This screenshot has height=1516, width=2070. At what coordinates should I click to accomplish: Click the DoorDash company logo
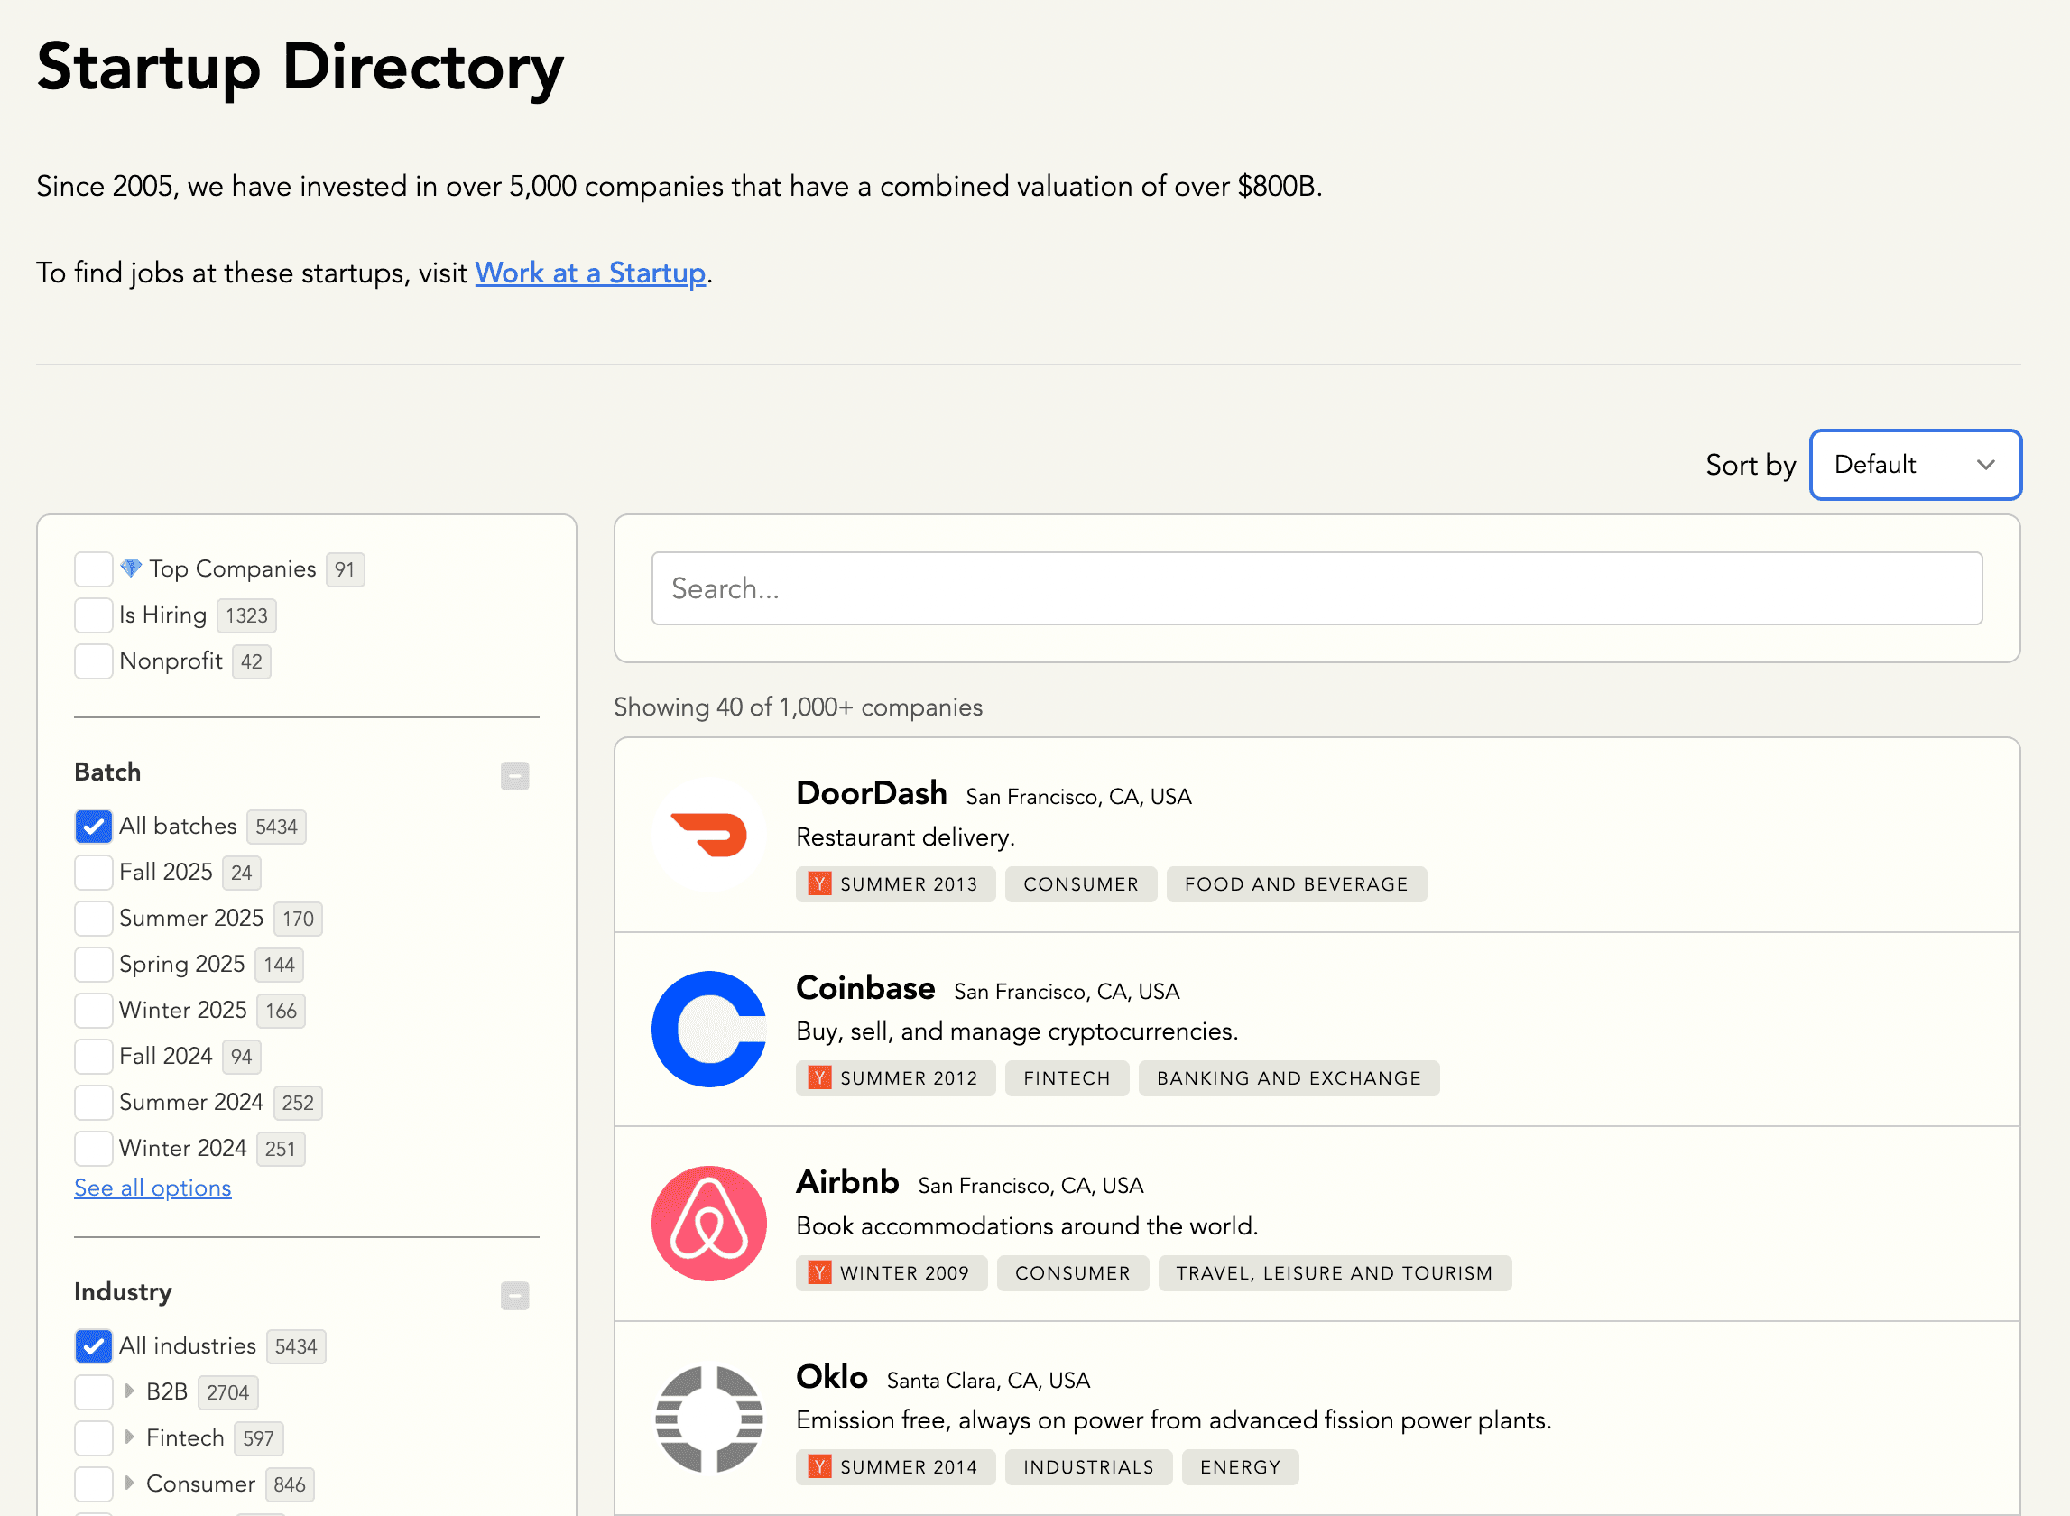(708, 835)
